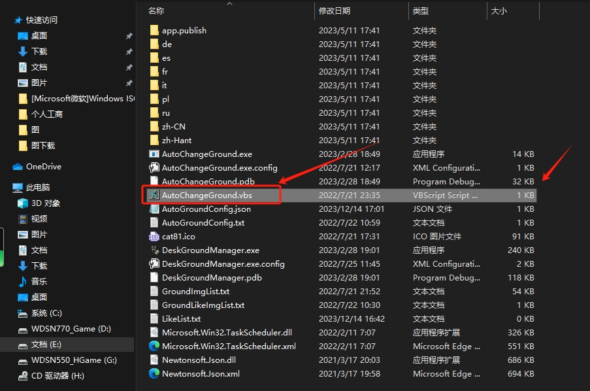The image size is (590, 391).
Task: Select WDSN550_HGame (G:) drive
Action: click(74, 360)
